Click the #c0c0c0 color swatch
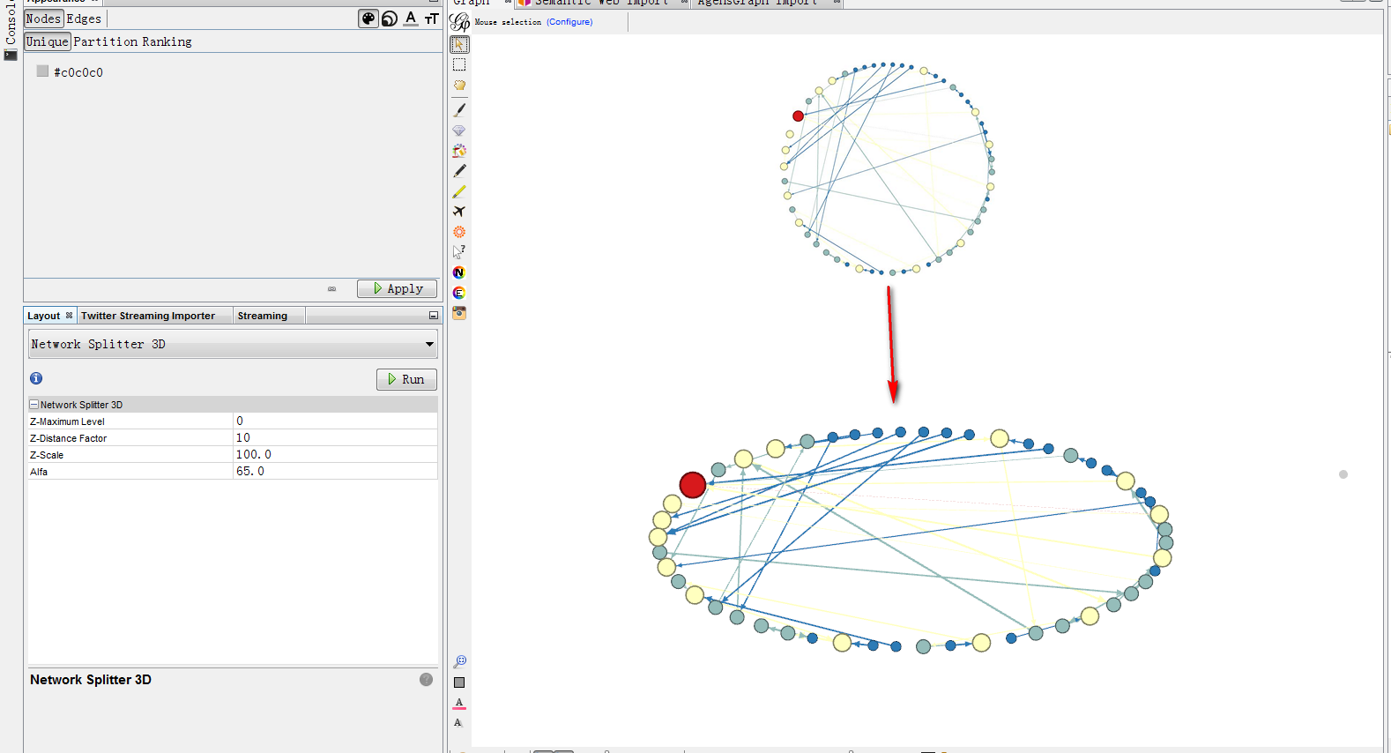Screen dimensions: 1391x753 (x=42, y=71)
